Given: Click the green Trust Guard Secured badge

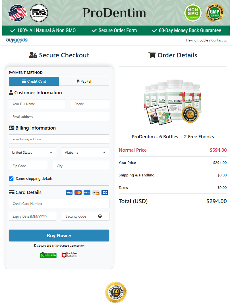Looking at the screenshot, I should tap(48, 255).
